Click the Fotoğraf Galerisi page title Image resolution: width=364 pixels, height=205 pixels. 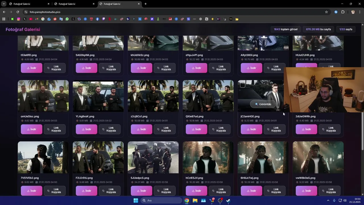coord(23,29)
